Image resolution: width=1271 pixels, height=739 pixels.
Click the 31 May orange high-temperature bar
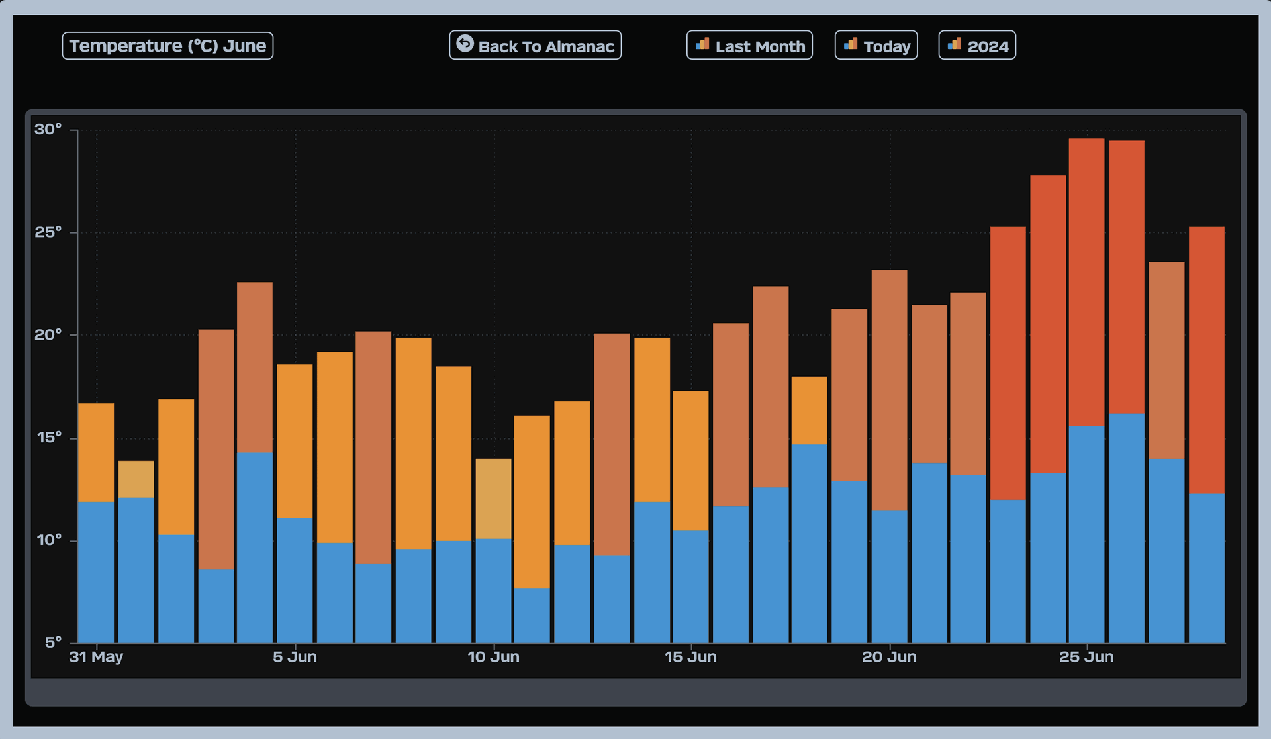96,452
